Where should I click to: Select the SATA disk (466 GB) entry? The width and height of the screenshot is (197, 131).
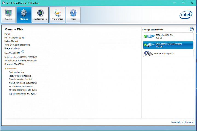[168, 37]
